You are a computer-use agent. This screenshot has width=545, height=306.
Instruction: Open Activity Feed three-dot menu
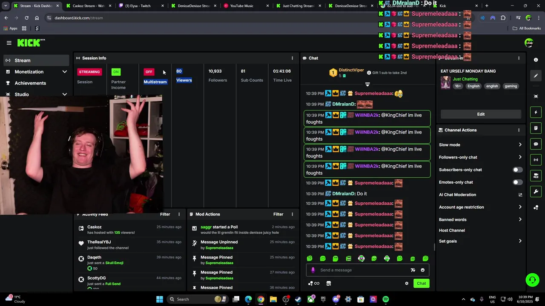pyautogui.click(x=179, y=214)
